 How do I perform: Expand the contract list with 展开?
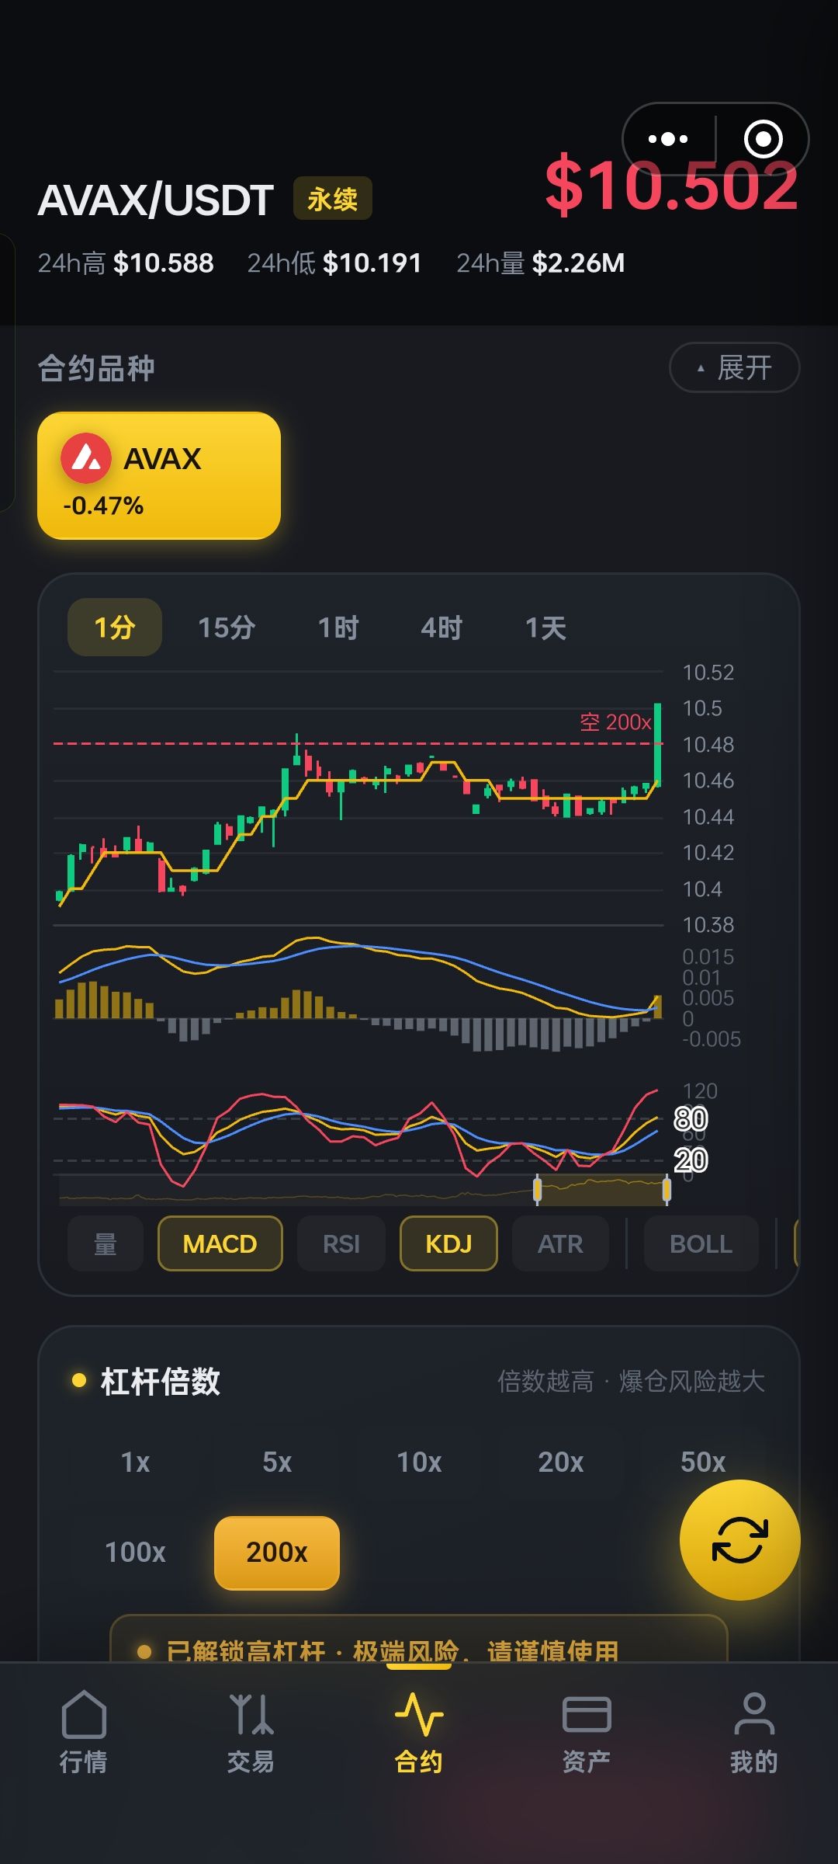pos(734,367)
